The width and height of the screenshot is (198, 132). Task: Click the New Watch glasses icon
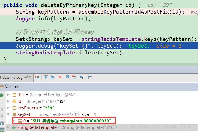(x=2, y=95)
